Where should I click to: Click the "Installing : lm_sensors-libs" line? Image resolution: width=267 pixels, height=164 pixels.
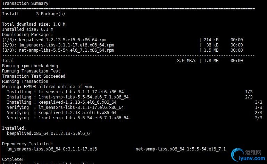coord(65,92)
